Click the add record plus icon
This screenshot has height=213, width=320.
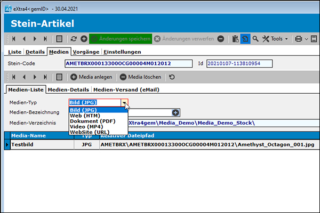84,39
